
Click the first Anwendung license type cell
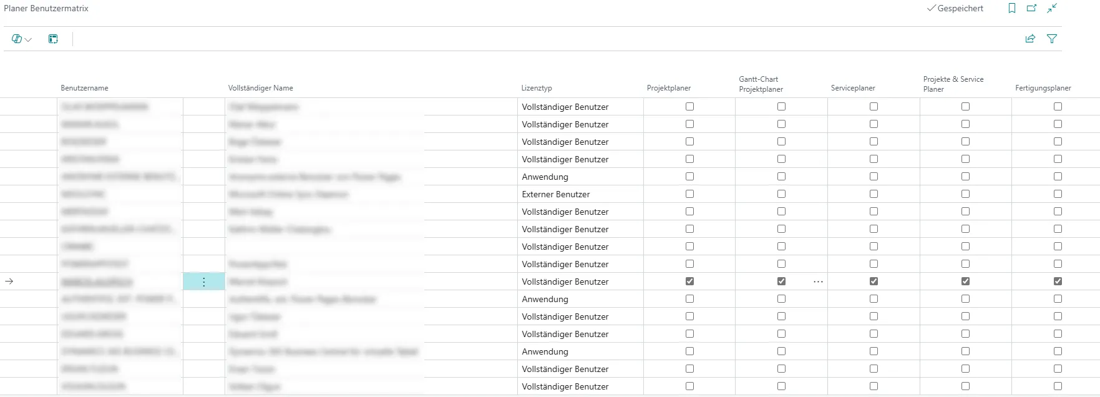click(545, 177)
